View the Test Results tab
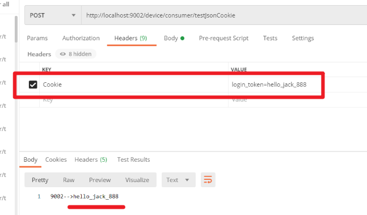Image resolution: width=367 pixels, height=215 pixels. click(134, 159)
